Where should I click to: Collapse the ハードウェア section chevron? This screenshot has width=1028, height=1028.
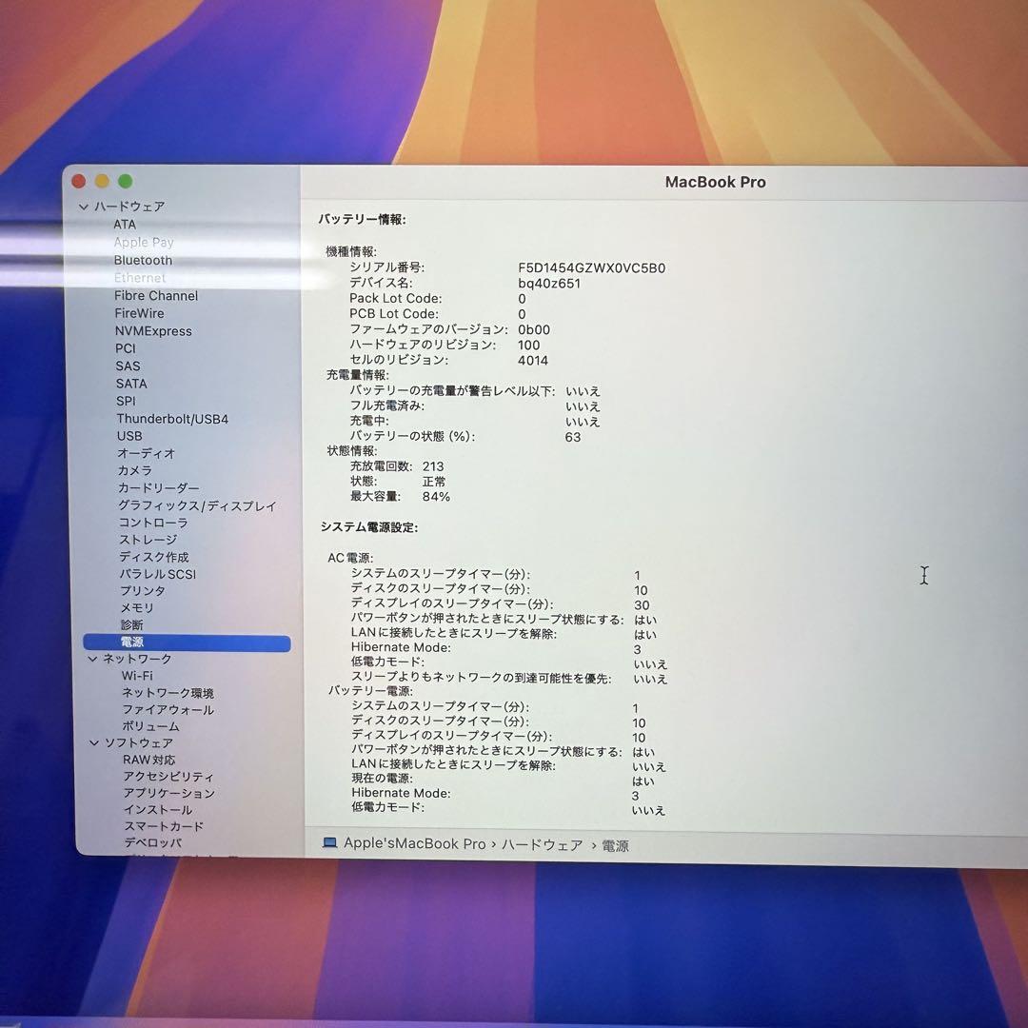83,207
